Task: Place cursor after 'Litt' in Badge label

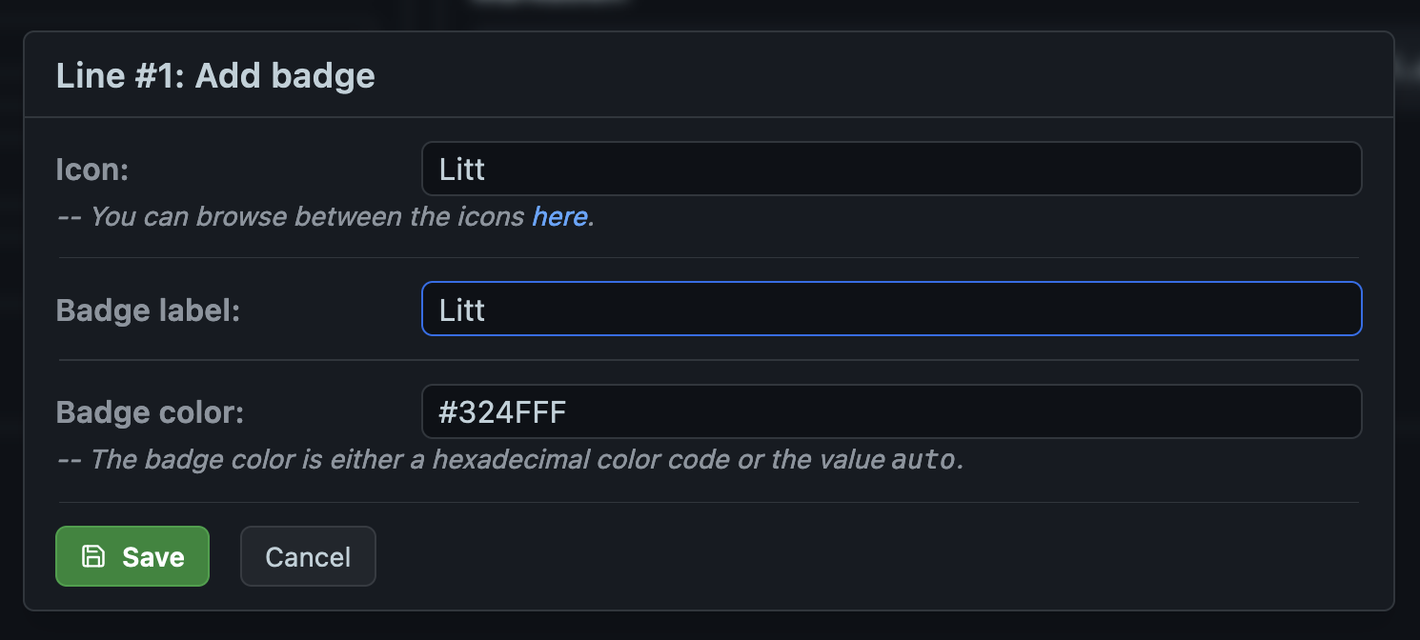Action: (x=487, y=310)
